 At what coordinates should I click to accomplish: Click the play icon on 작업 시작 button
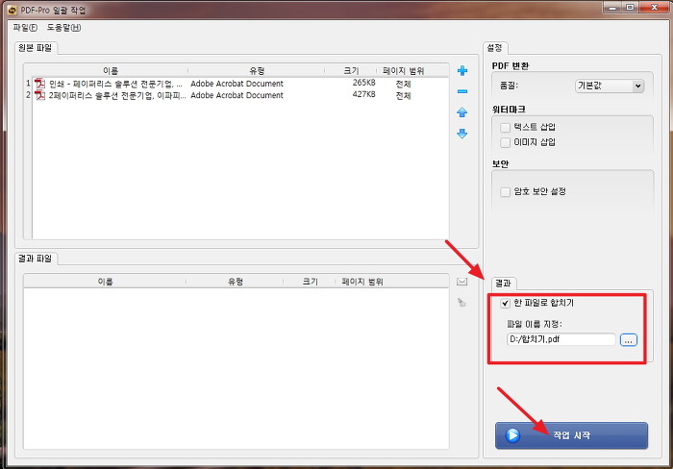[x=512, y=435]
